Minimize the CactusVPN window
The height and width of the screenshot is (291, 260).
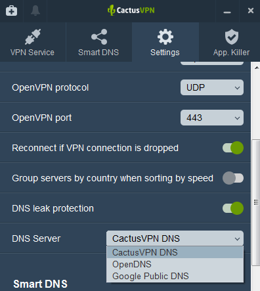(x=227, y=12)
